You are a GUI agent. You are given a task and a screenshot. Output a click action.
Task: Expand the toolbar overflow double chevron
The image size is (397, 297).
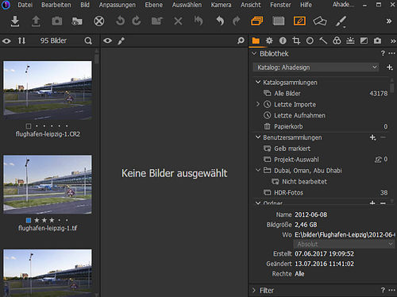coord(389,21)
